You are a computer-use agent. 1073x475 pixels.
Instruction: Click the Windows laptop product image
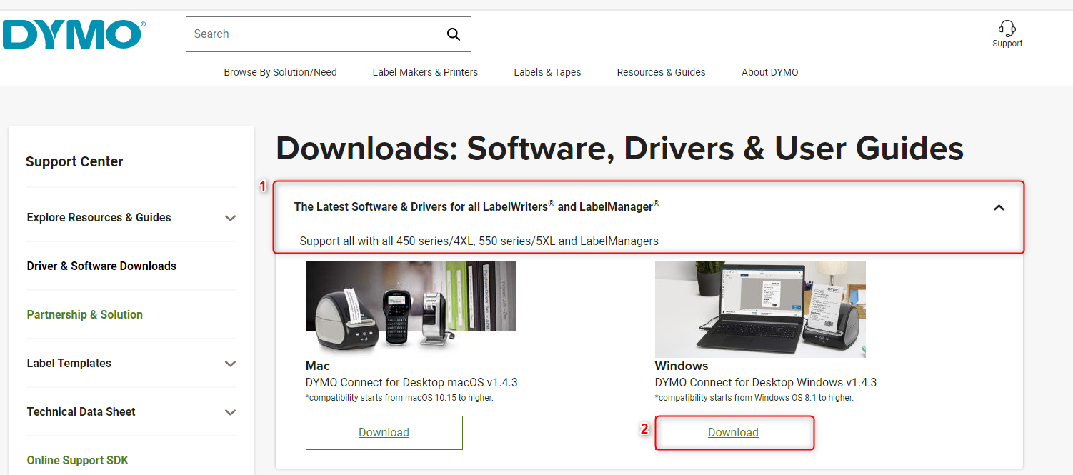tap(760, 309)
